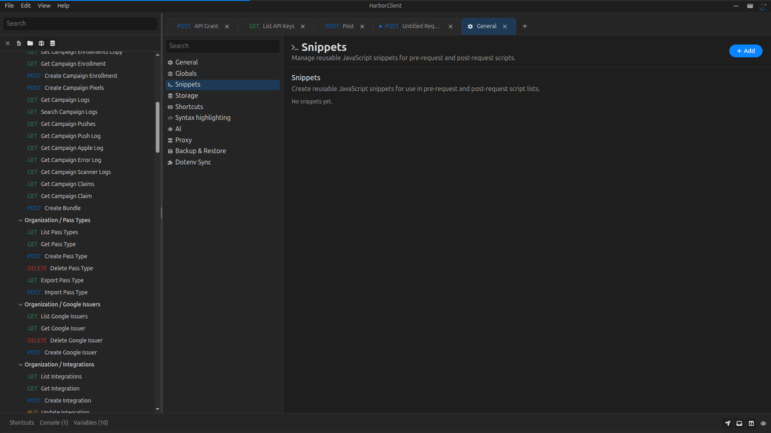This screenshot has height=433, width=771.
Task: Focus the settings Search field
Action: point(223,46)
